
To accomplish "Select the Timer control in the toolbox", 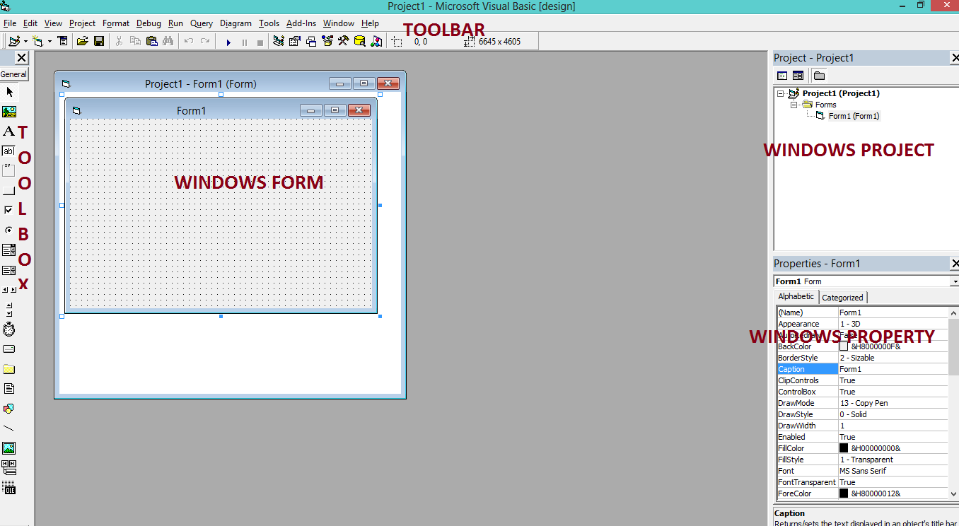I will tap(9, 329).
